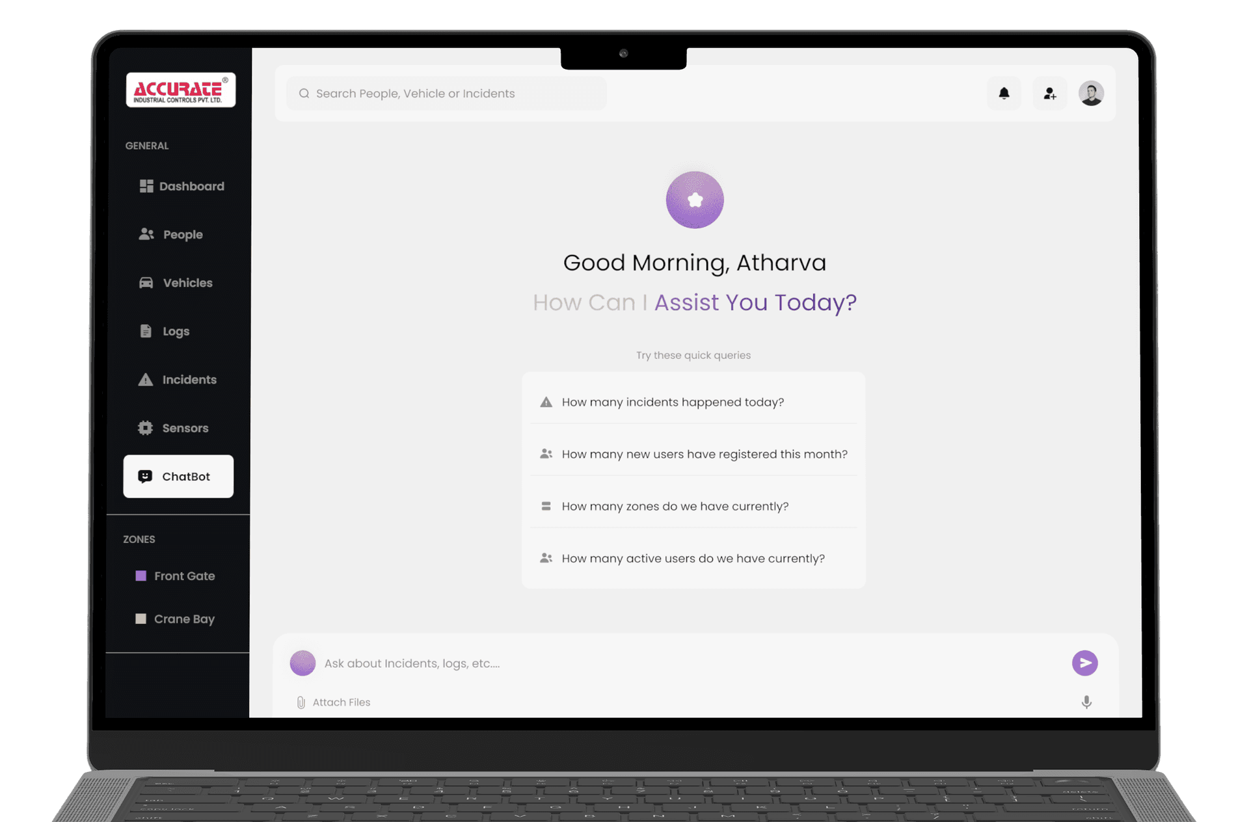Ask how many active users we have currently
1249x822 pixels.
coord(693,558)
